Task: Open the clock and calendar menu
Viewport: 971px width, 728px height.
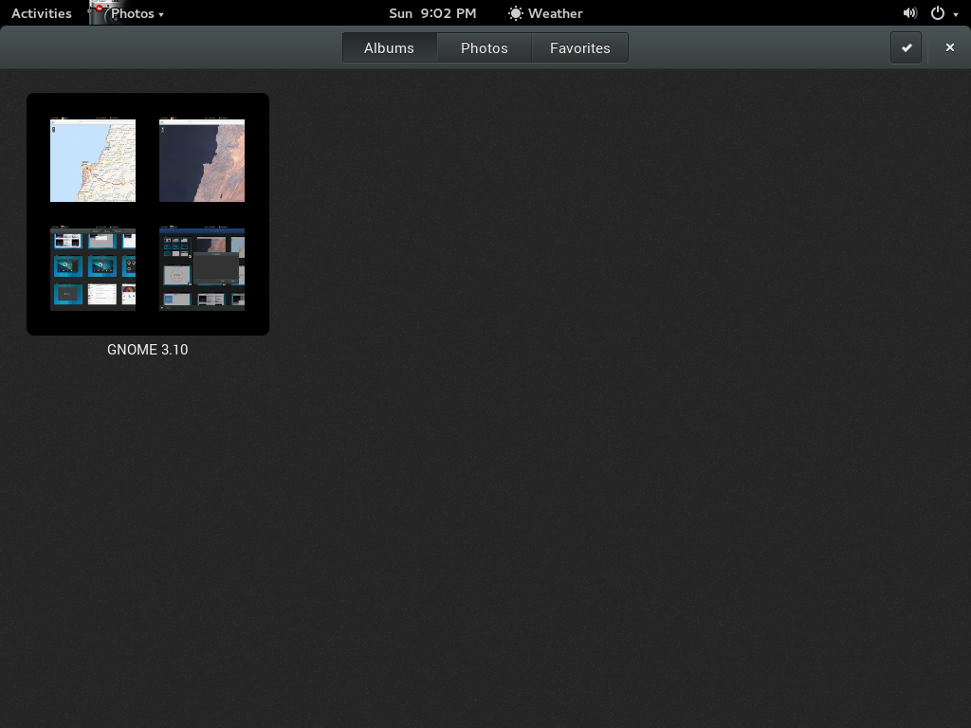Action: [432, 13]
